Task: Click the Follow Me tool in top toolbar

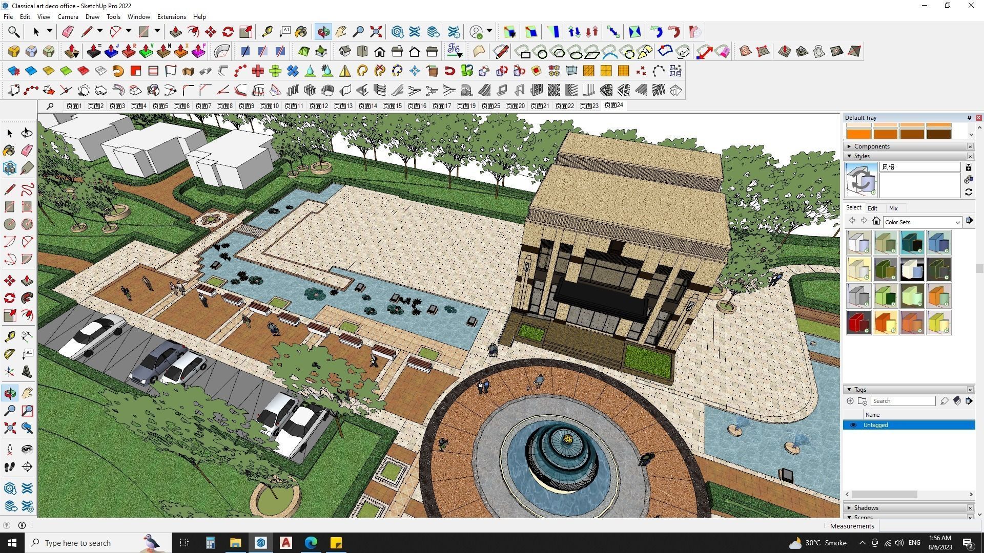Action: [193, 32]
